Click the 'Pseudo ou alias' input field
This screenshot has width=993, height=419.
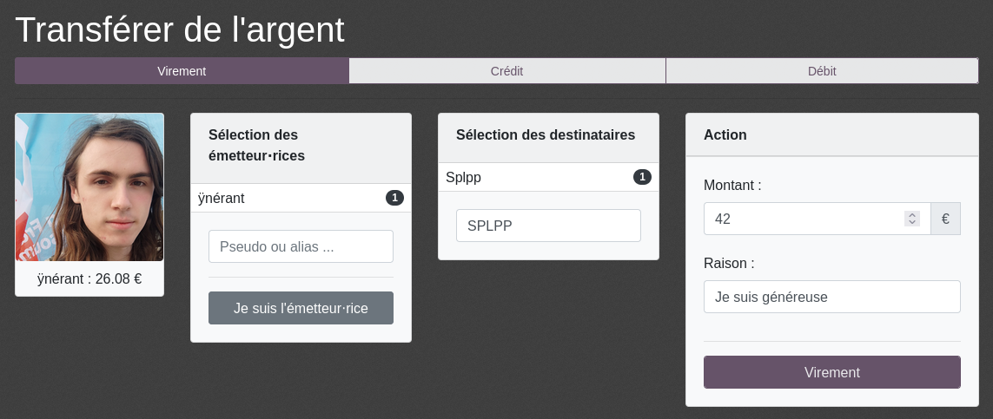click(301, 246)
